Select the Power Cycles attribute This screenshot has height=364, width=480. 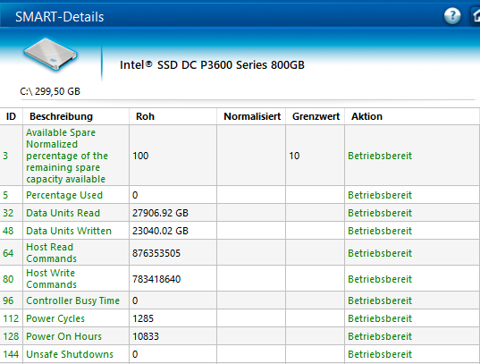pos(55,318)
